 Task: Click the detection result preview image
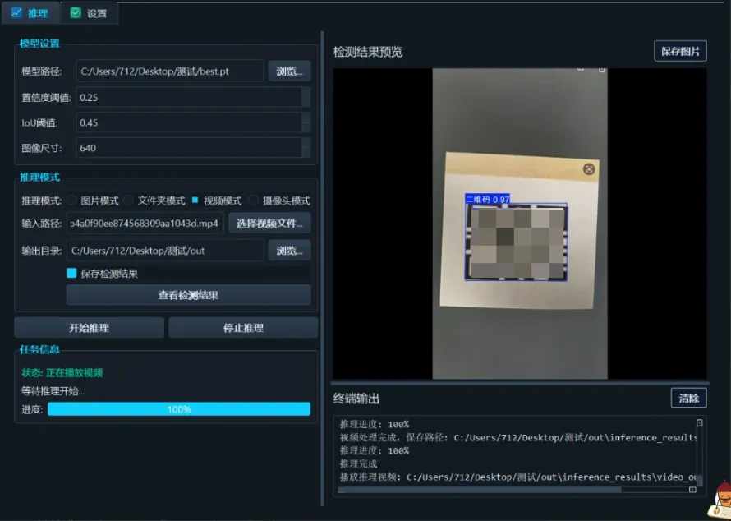pos(520,224)
